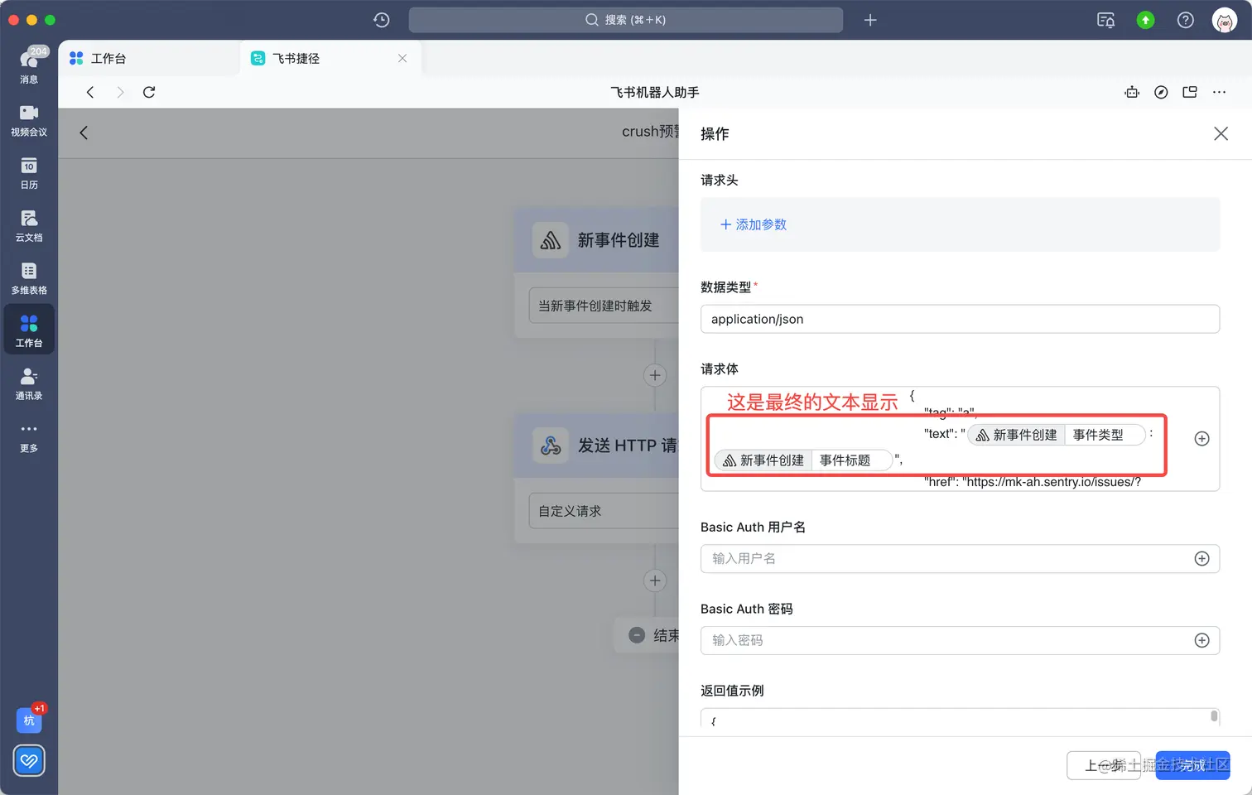Go back in browser navigation
This screenshot has width=1252, height=795.
90,92
